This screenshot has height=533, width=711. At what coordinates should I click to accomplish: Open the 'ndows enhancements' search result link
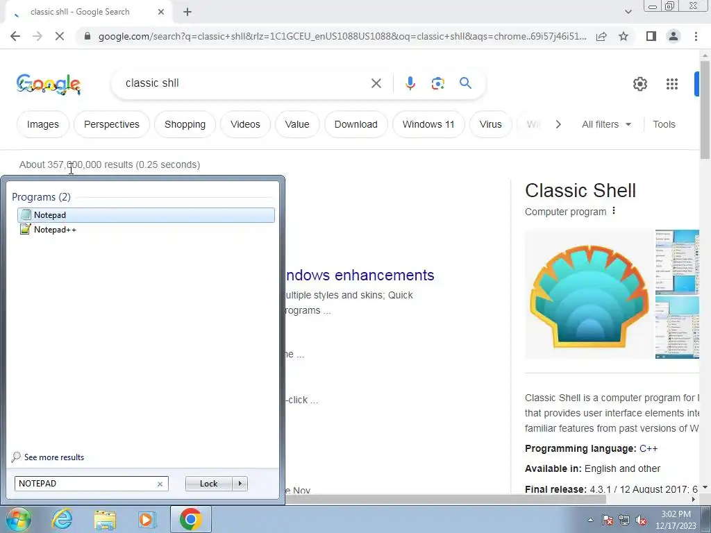coord(360,275)
